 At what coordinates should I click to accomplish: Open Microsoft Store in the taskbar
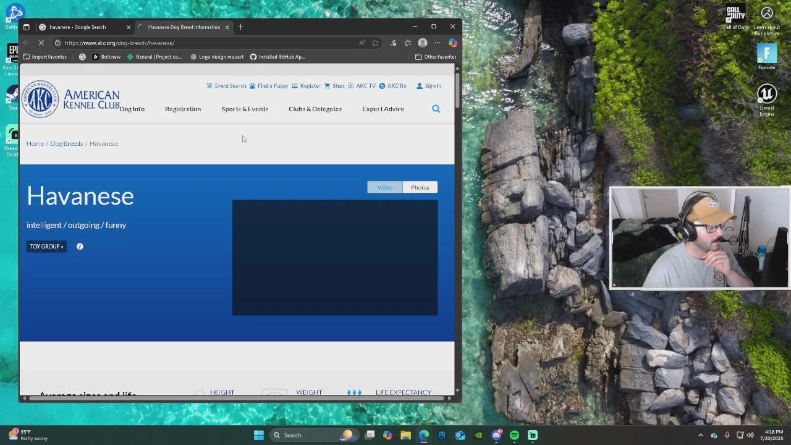point(442,435)
